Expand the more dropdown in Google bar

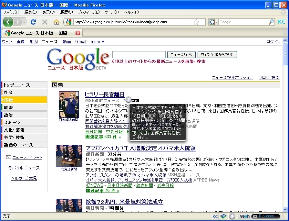point(97,42)
